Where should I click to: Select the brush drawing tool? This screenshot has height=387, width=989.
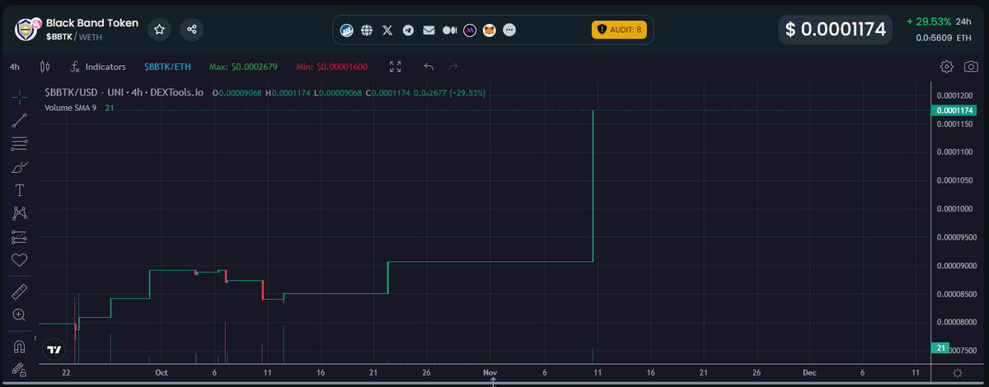point(19,167)
